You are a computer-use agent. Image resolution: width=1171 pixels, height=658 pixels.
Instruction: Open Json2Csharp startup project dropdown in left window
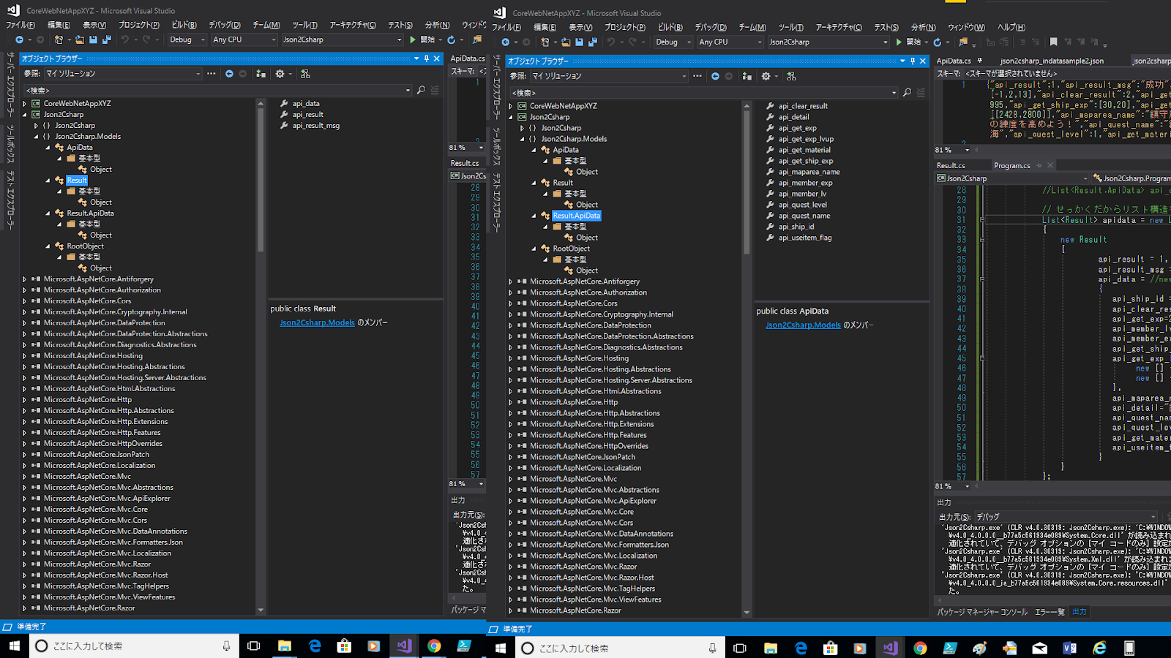(x=342, y=39)
